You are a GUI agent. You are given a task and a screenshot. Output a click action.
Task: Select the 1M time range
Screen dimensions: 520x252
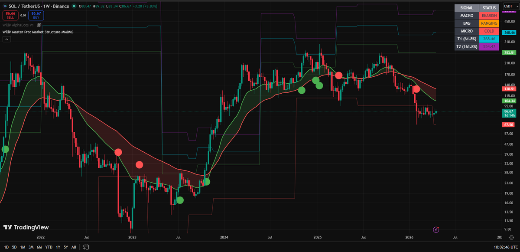coord(23,247)
